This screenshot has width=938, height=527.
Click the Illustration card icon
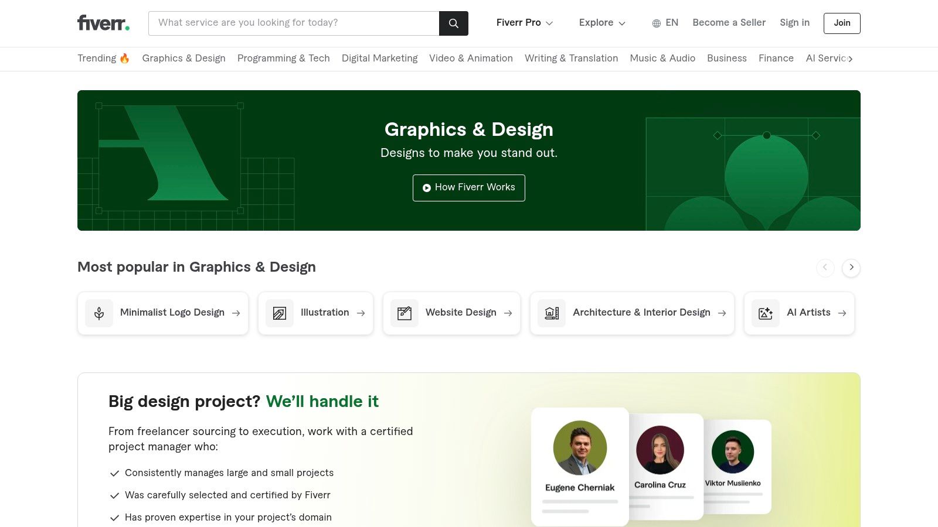coord(280,313)
